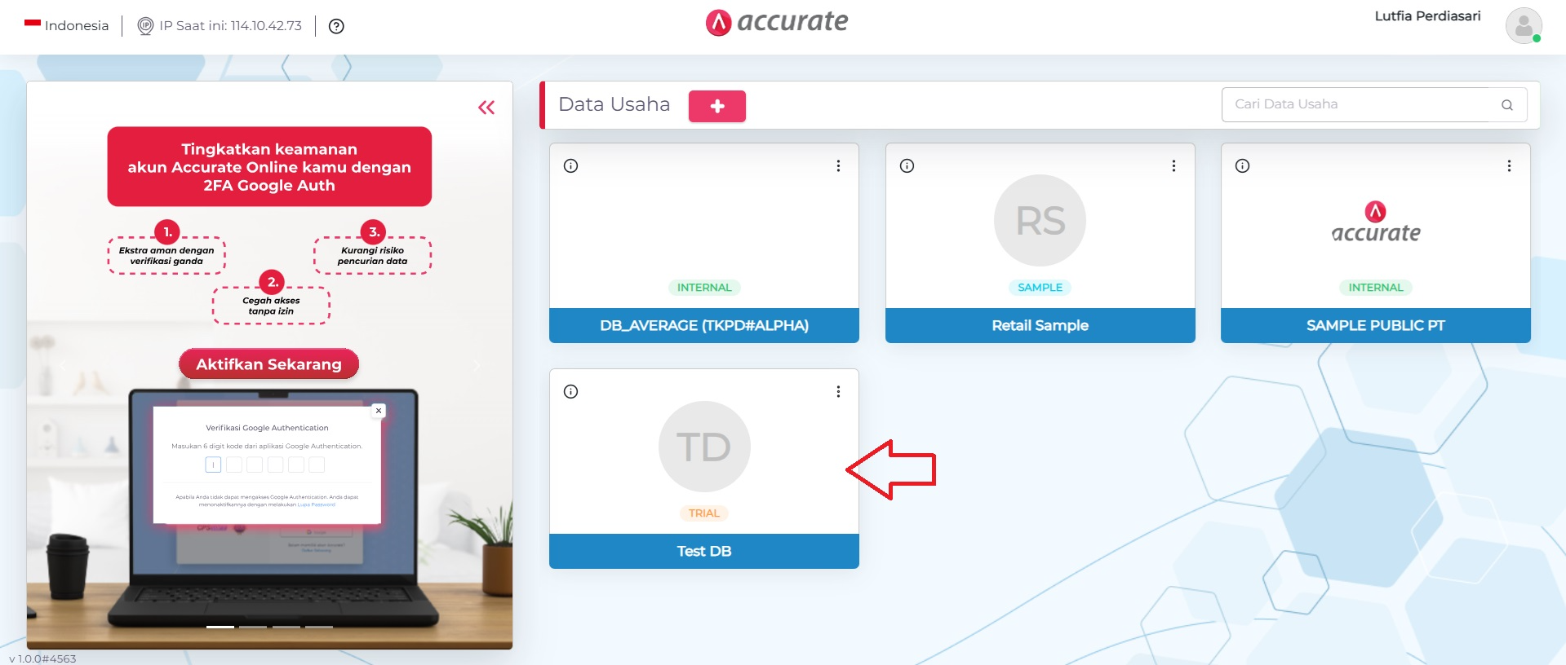Click the help question mark icon

(336, 26)
